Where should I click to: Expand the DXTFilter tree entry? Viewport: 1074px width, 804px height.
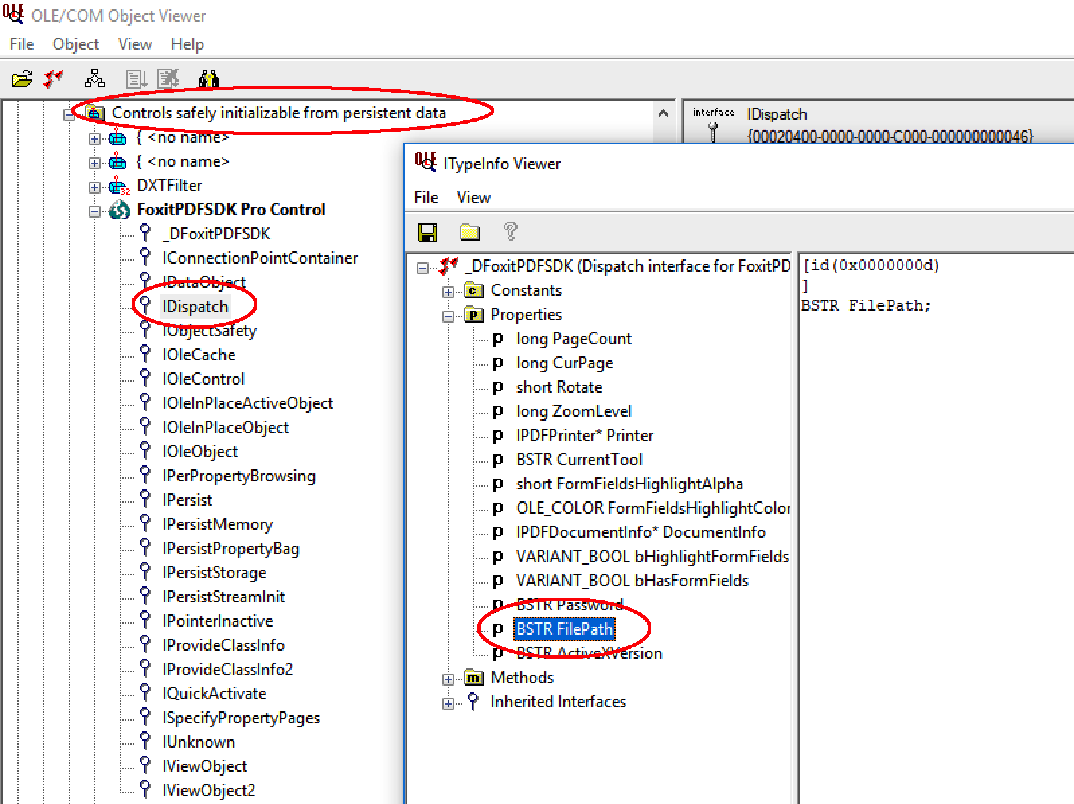95,187
